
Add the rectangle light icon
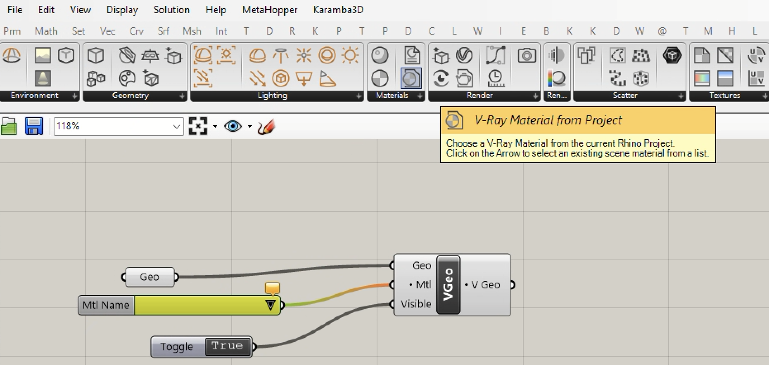[x=304, y=78]
